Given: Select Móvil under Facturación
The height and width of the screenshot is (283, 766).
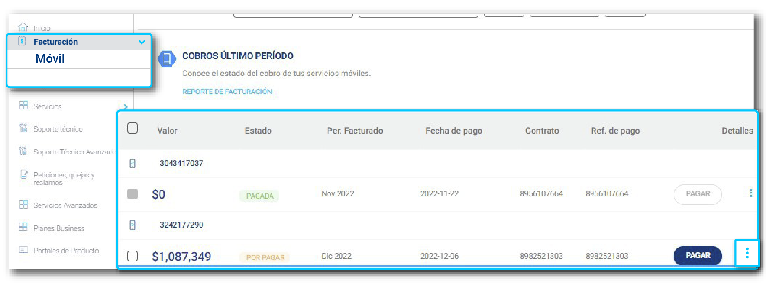Looking at the screenshot, I should (50, 58).
